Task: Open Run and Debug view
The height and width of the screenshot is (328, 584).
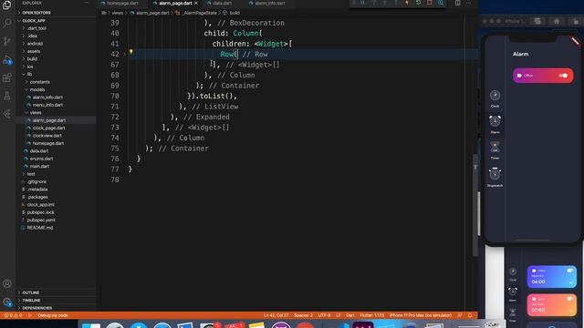Action: click(x=7, y=59)
